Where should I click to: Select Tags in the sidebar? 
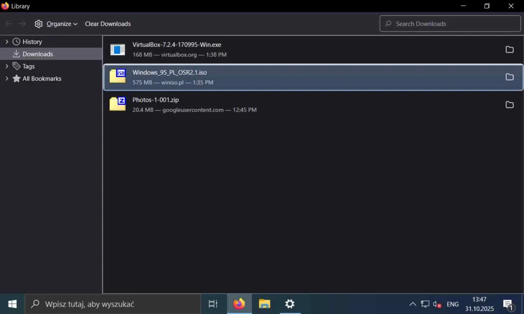(29, 66)
